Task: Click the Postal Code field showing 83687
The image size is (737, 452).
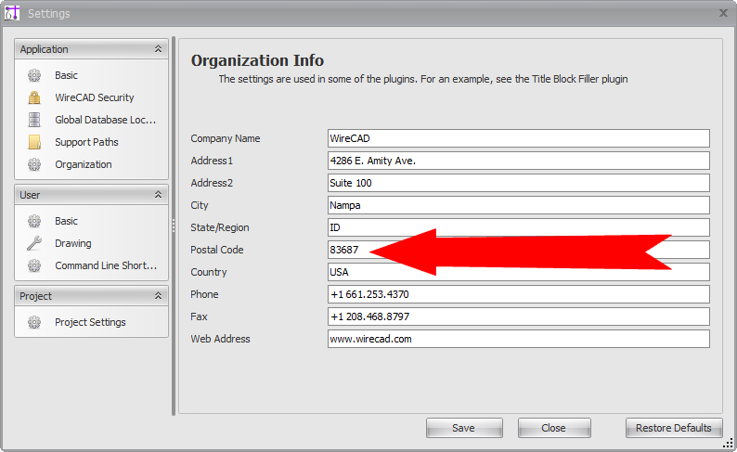Action: (519, 250)
